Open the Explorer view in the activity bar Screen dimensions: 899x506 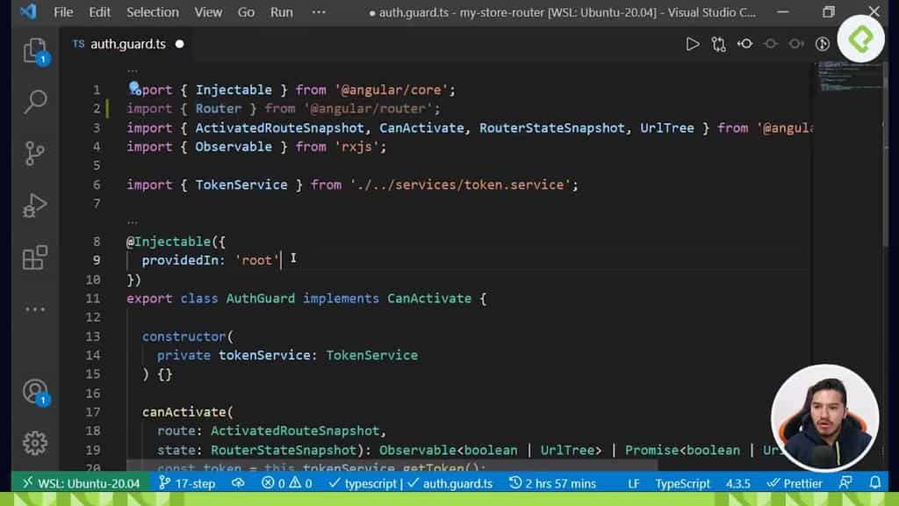coord(35,50)
